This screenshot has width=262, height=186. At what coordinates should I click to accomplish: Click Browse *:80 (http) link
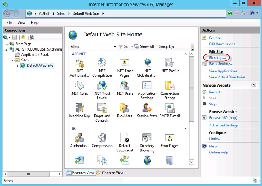(223, 118)
